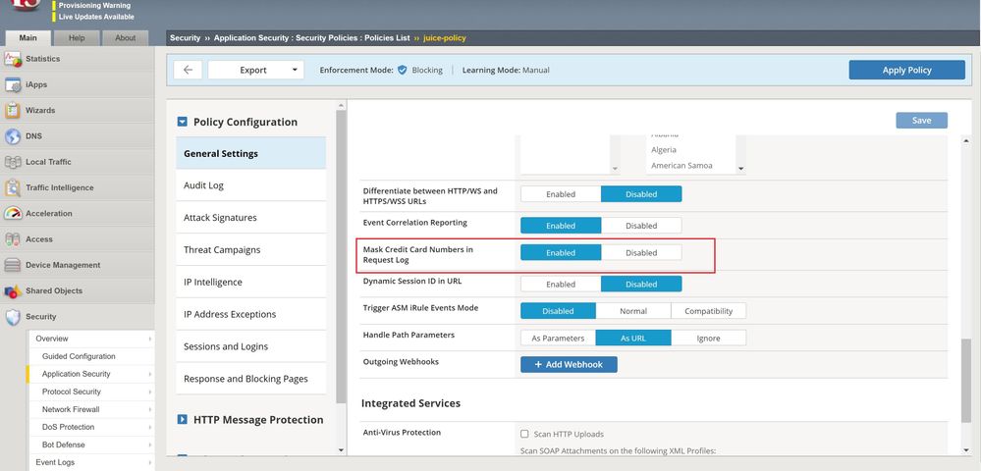Handle Path Parameters As Parameters
This screenshot has width=981, height=471.
click(558, 338)
